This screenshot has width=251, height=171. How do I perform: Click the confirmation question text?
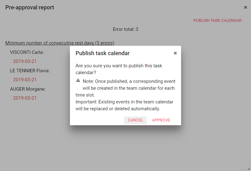point(119,69)
